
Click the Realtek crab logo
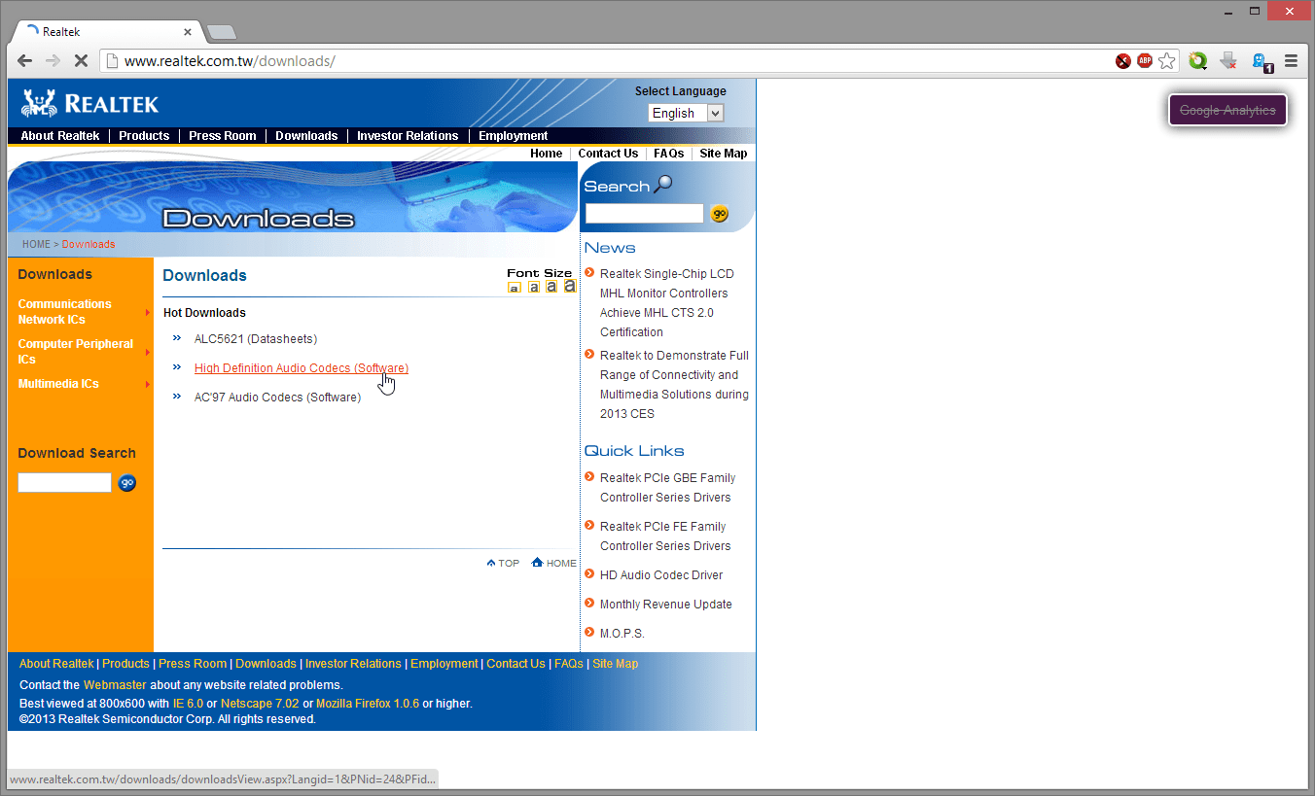click(x=39, y=103)
